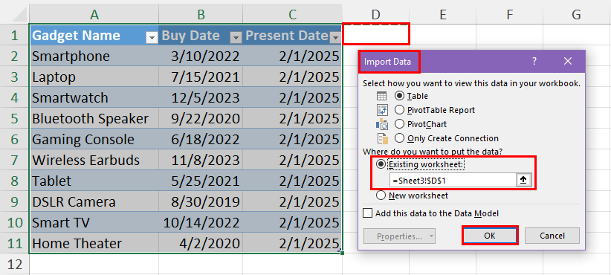Image resolution: width=611 pixels, height=275 pixels.
Task: Click the Buy Date header cell
Action: 201,35
